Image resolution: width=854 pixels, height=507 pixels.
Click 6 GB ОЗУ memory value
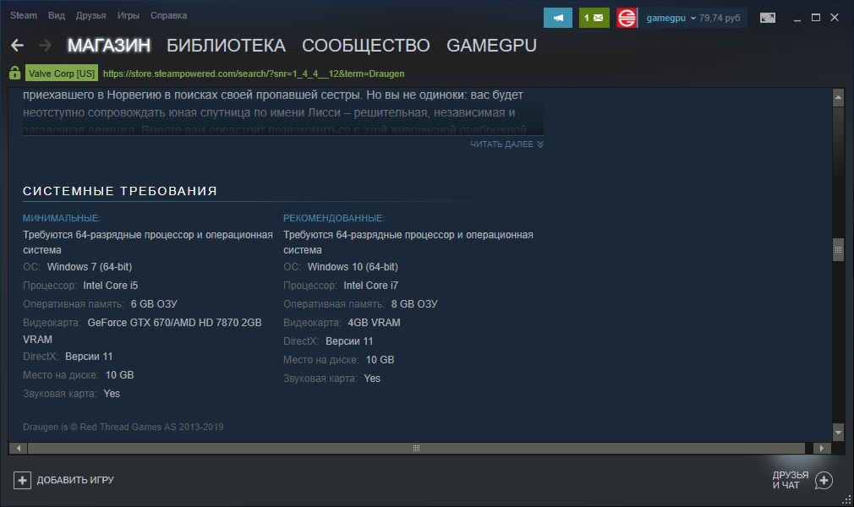pyautogui.click(x=154, y=304)
